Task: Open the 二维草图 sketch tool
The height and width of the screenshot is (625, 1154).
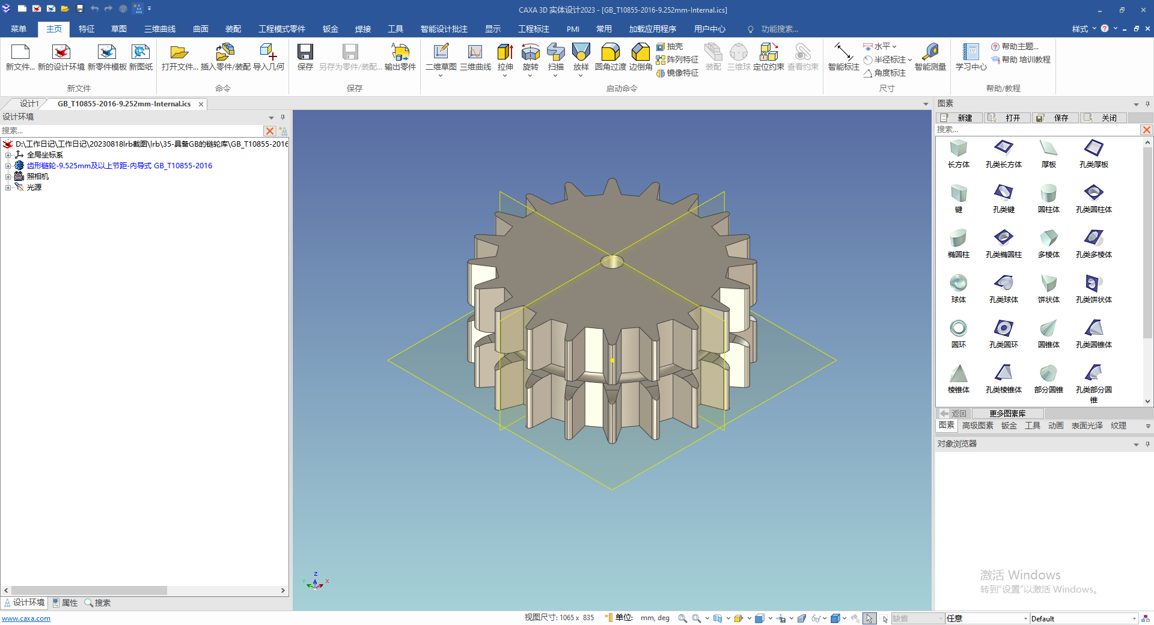Action: (x=441, y=54)
